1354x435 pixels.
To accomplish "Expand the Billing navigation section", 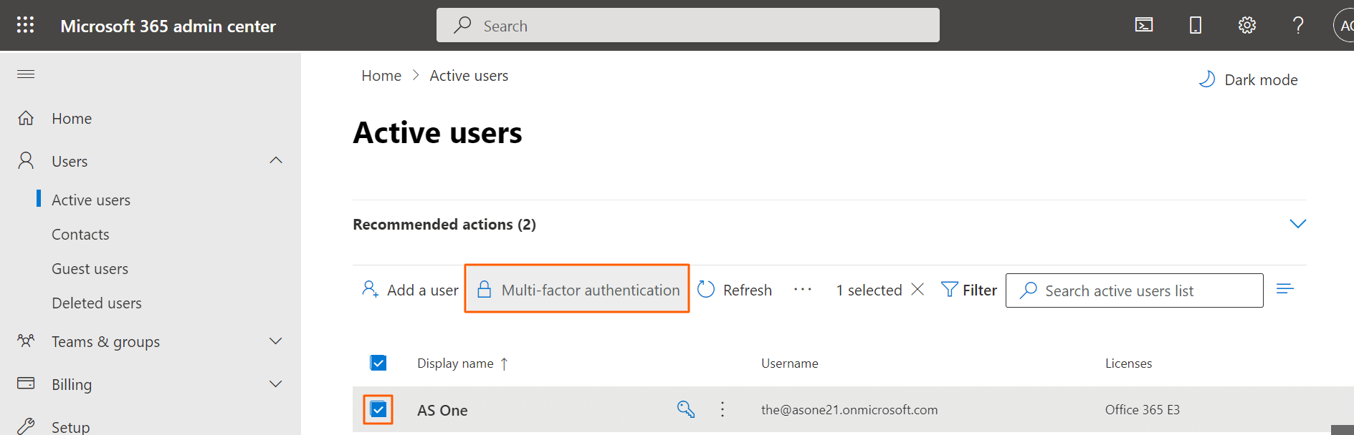I will click(x=276, y=384).
